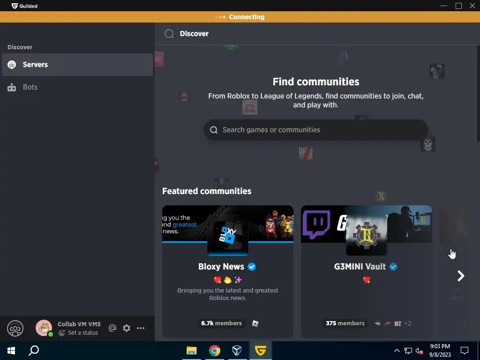Viewport: 480px width, 360px height.
Task: Click the Bloxy News description text
Action: point(228,294)
